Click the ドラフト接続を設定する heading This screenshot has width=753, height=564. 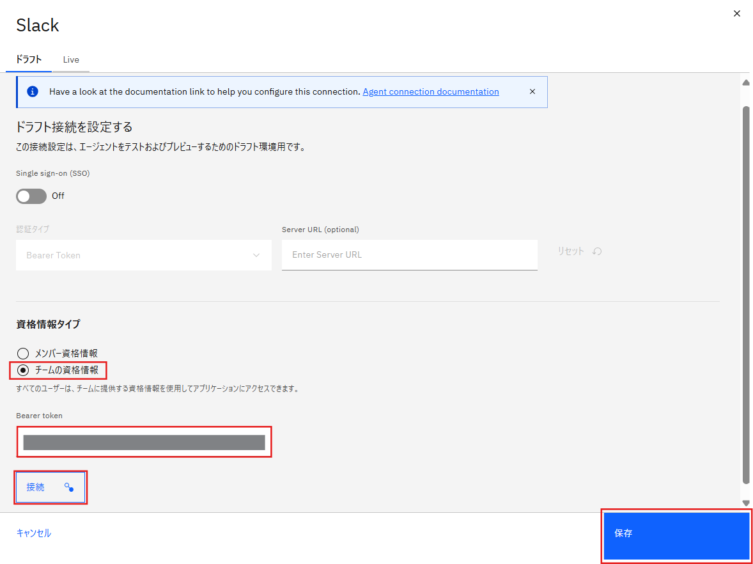coord(74,127)
